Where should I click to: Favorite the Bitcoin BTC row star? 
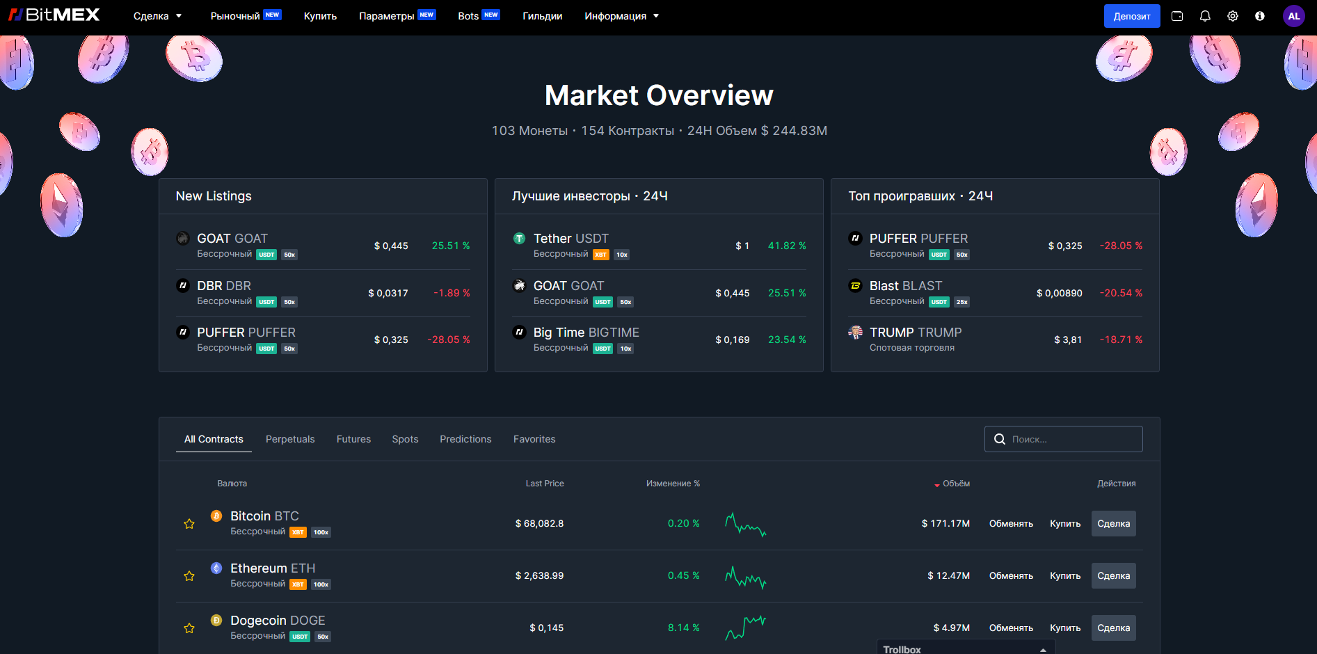189,524
